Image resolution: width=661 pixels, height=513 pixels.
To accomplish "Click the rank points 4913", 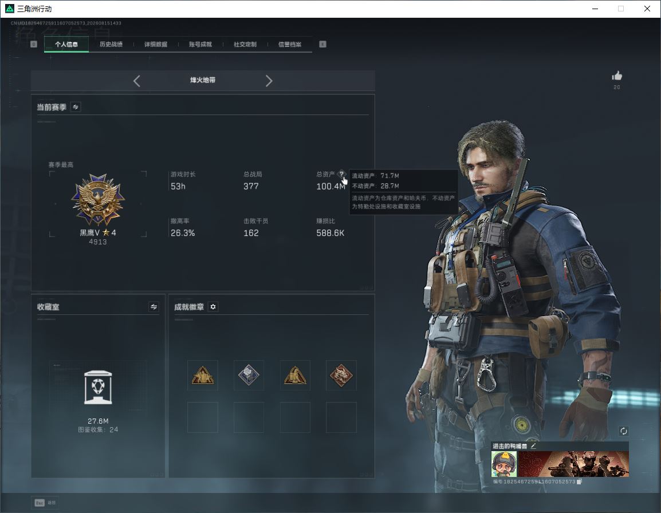I will tap(98, 242).
